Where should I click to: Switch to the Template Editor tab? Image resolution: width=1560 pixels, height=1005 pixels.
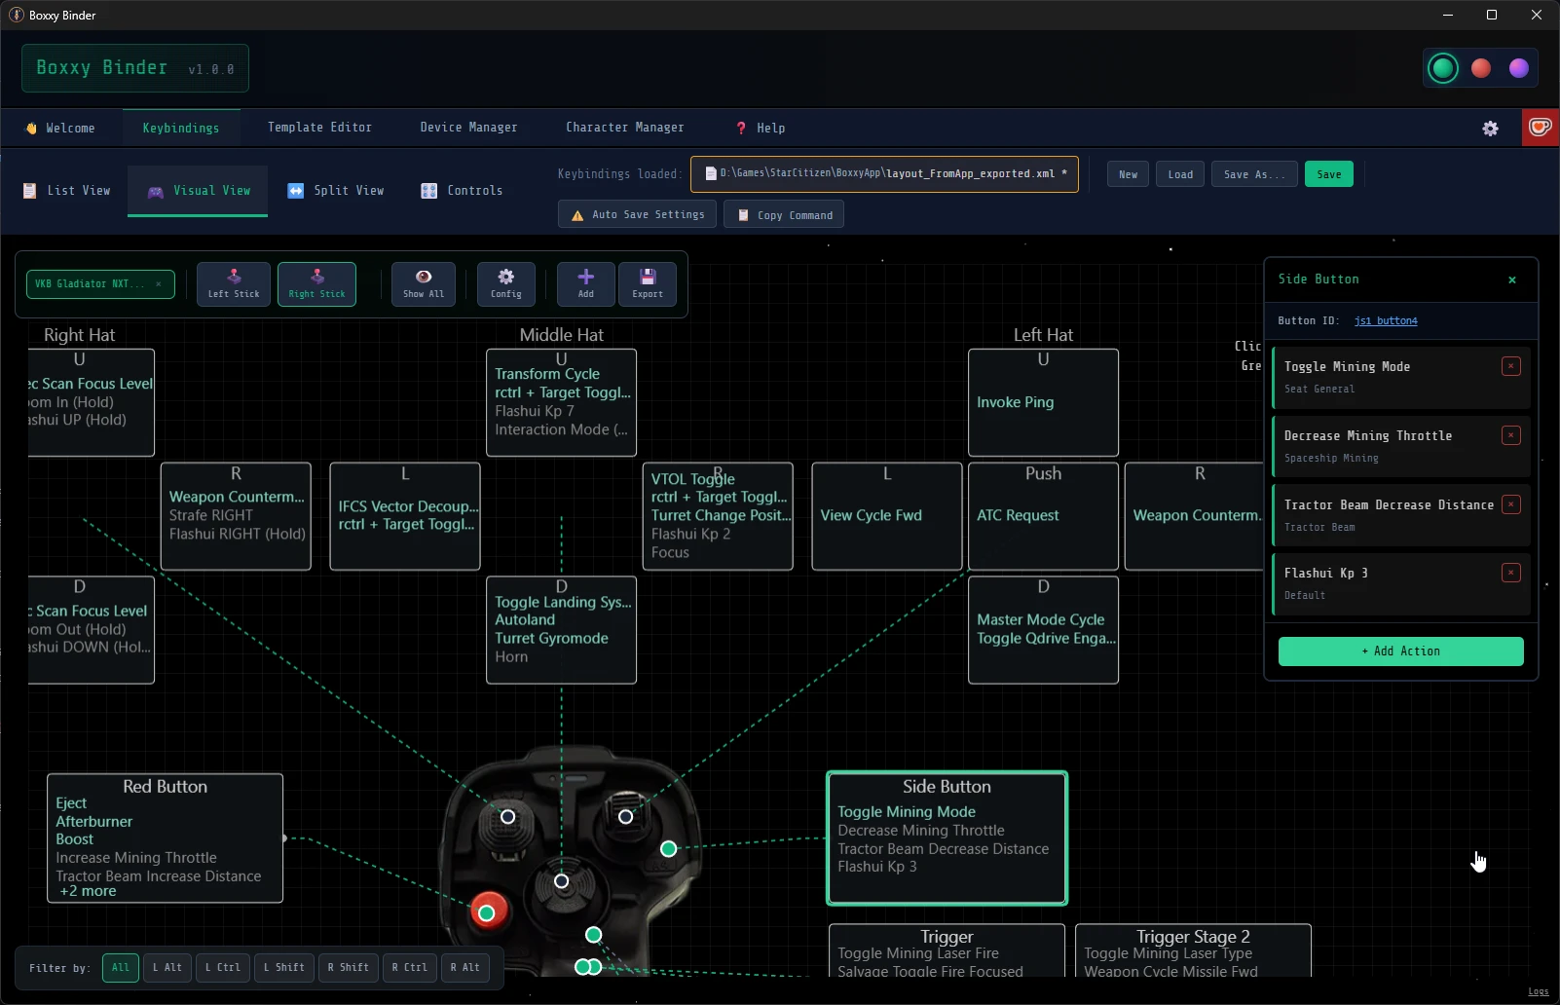[319, 128]
